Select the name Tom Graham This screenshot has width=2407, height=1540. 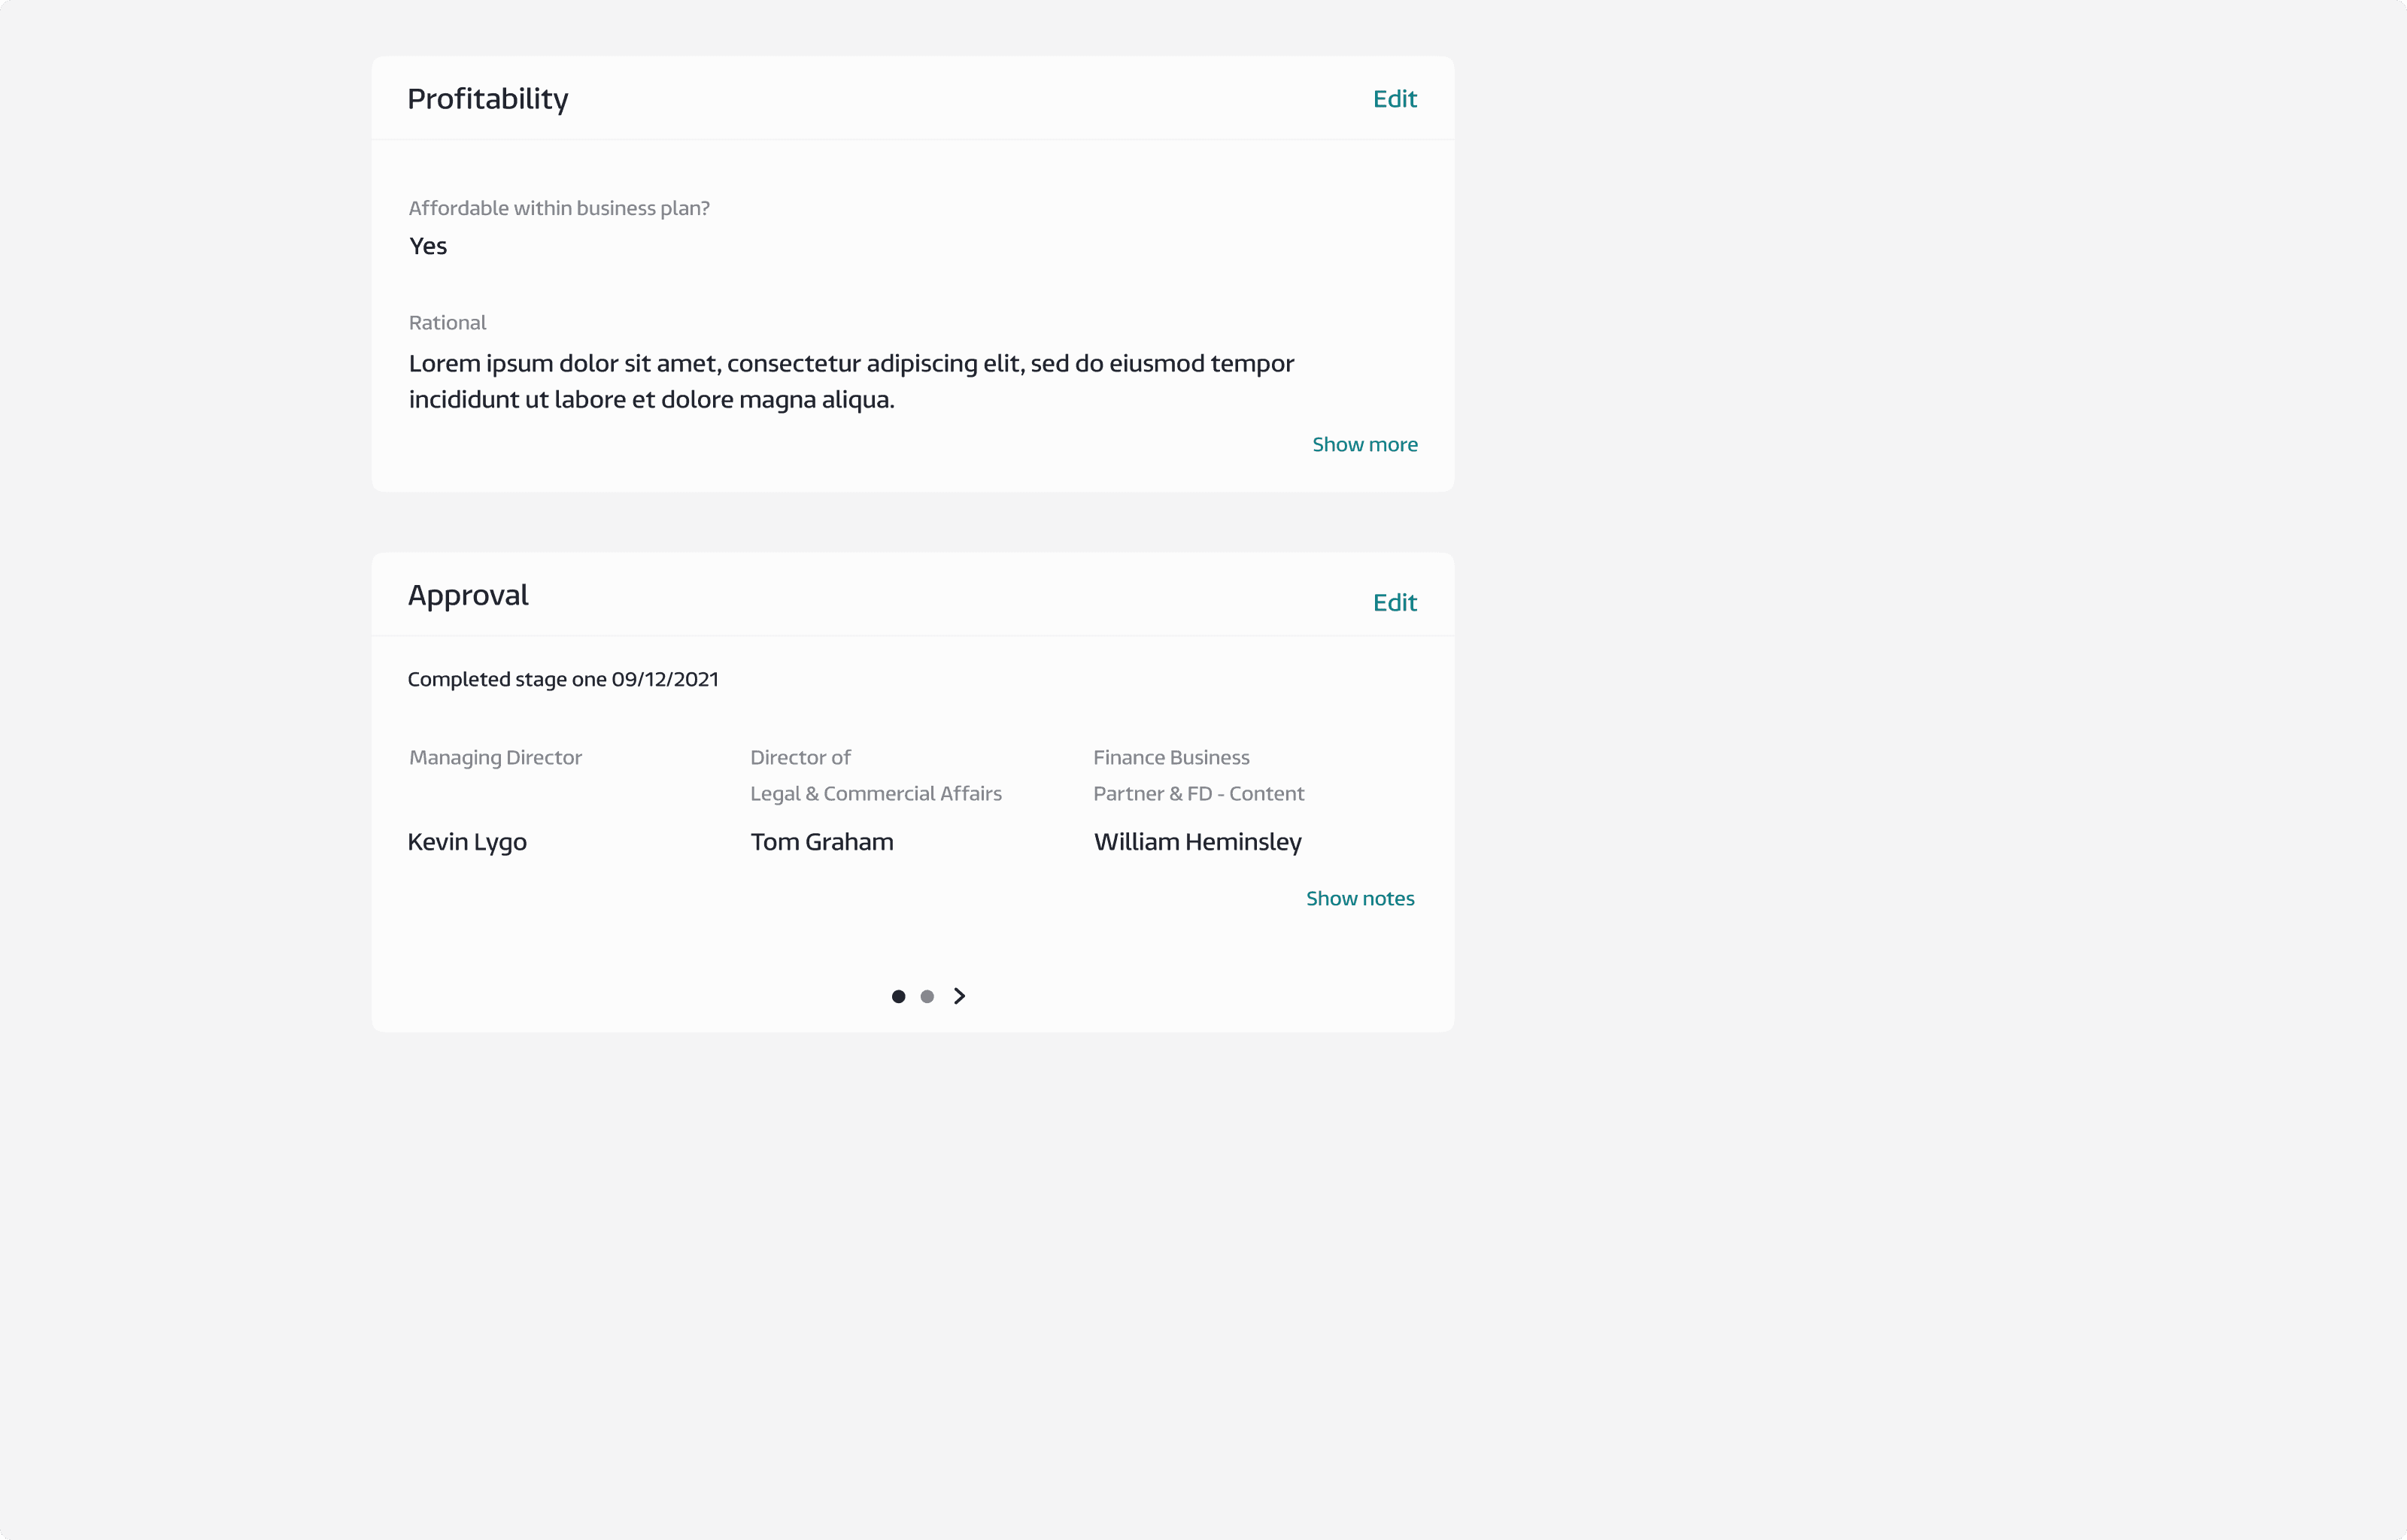coord(821,842)
